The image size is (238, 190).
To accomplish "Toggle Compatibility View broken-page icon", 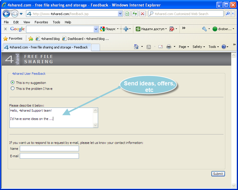I will [127, 14].
